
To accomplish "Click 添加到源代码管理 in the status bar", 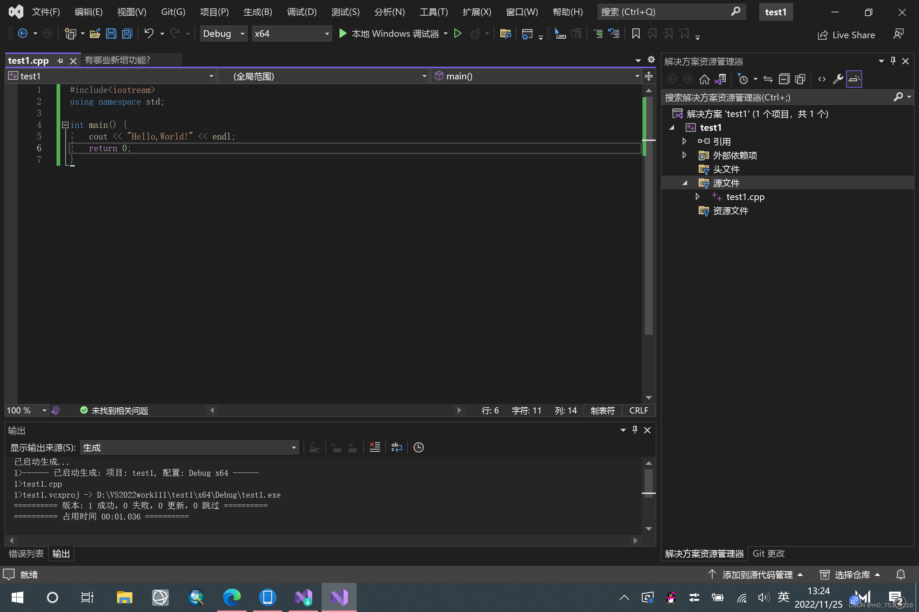I will [755, 574].
